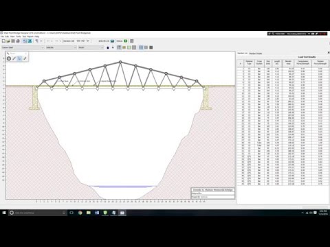The width and height of the screenshot is (330, 247).
Task: Open the Test menu
Action: [x=24, y=36]
